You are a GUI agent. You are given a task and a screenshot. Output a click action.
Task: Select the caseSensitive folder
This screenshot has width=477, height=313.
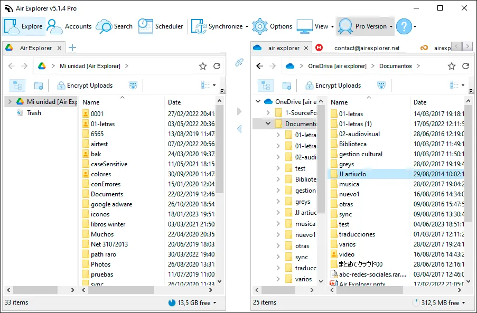coord(109,164)
